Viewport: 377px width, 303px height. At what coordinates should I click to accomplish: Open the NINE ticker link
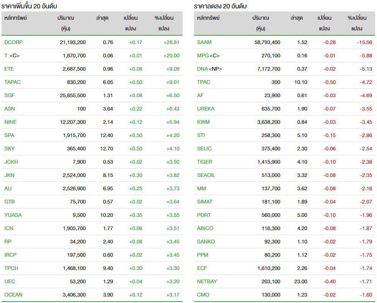pos(11,122)
